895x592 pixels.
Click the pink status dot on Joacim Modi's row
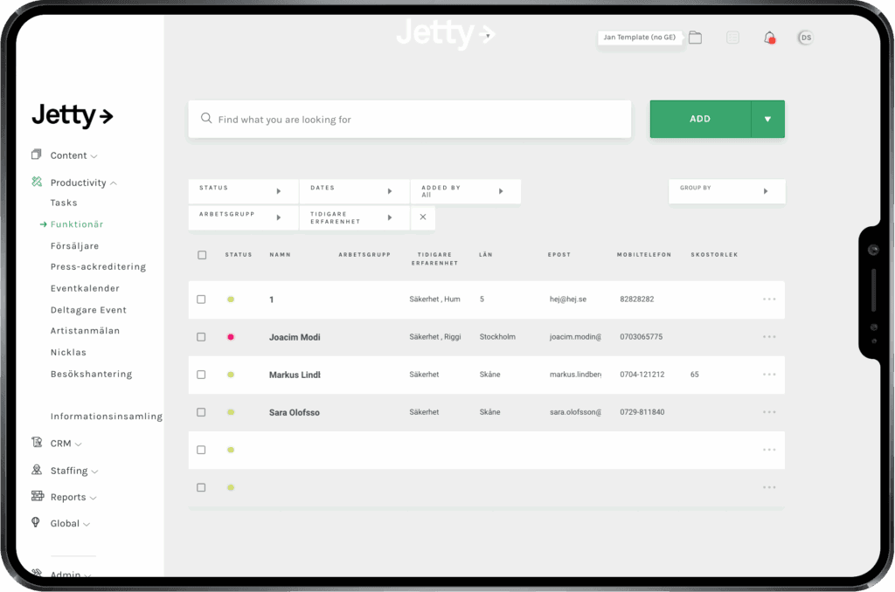point(230,336)
